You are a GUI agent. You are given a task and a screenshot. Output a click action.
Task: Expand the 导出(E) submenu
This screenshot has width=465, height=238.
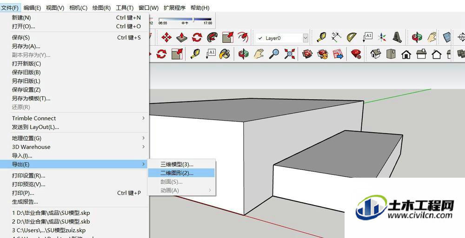pos(74,164)
